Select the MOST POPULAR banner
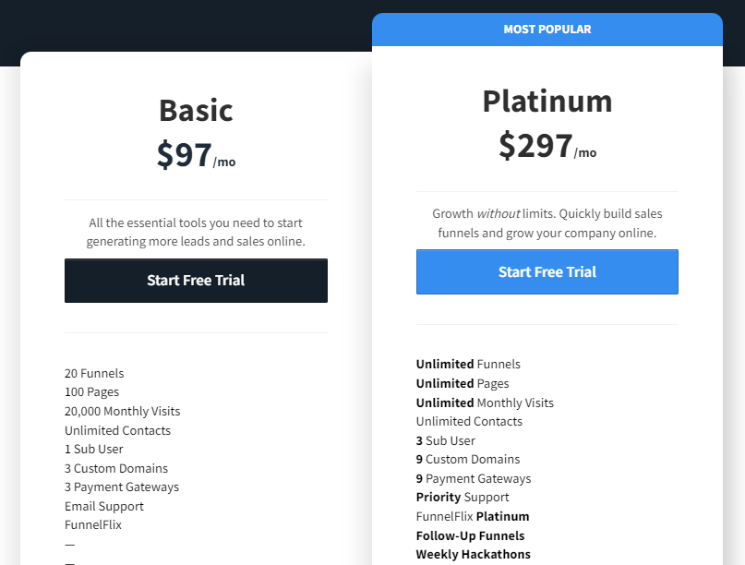This screenshot has width=745, height=565. (x=547, y=29)
